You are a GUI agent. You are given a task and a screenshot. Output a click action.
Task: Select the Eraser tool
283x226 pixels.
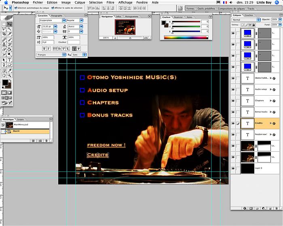[4, 49]
